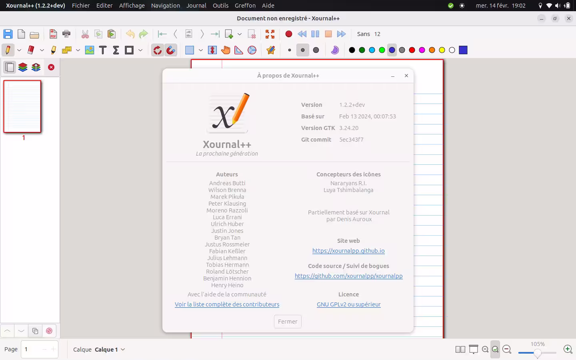Toggle rotation snapping

pos(158,50)
